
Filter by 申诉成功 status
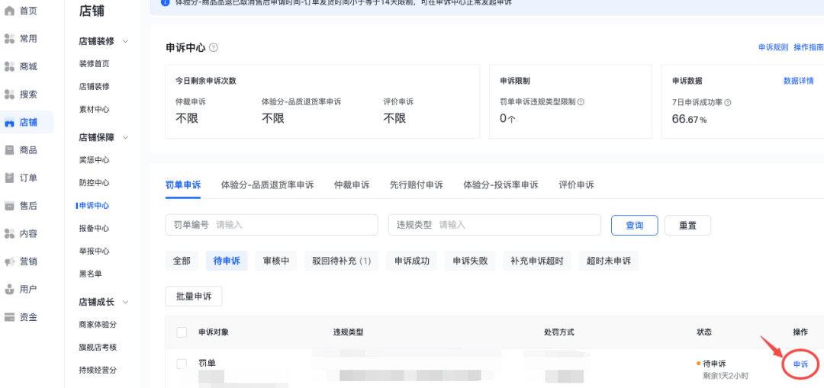[x=411, y=261]
